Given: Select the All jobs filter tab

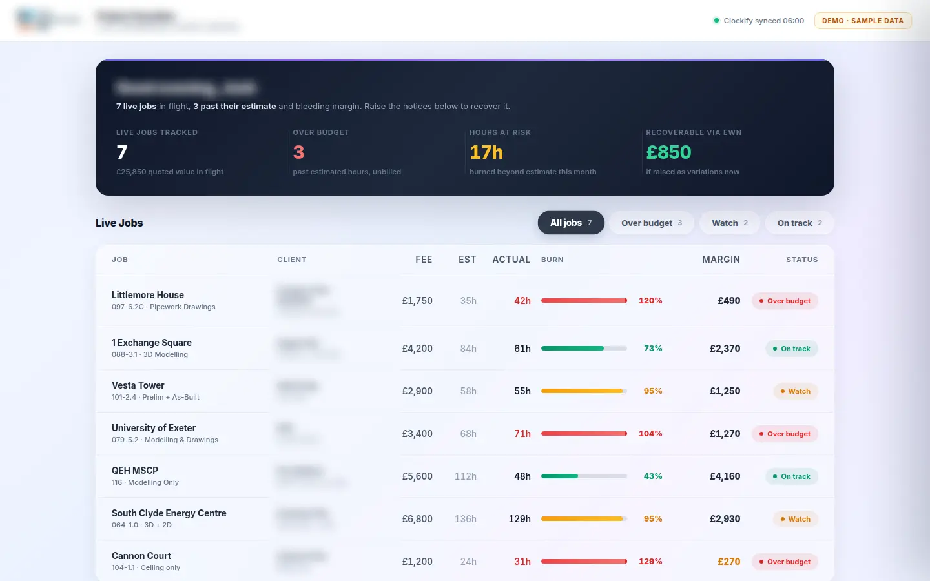Looking at the screenshot, I should pyautogui.click(x=571, y=223).
